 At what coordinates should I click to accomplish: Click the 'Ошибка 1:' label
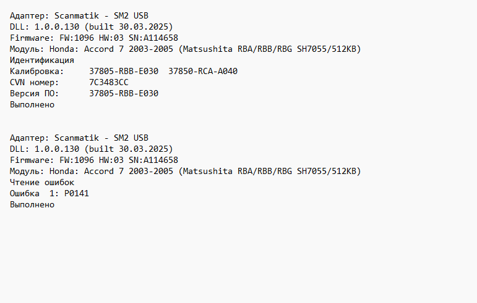tap(35, 194)
